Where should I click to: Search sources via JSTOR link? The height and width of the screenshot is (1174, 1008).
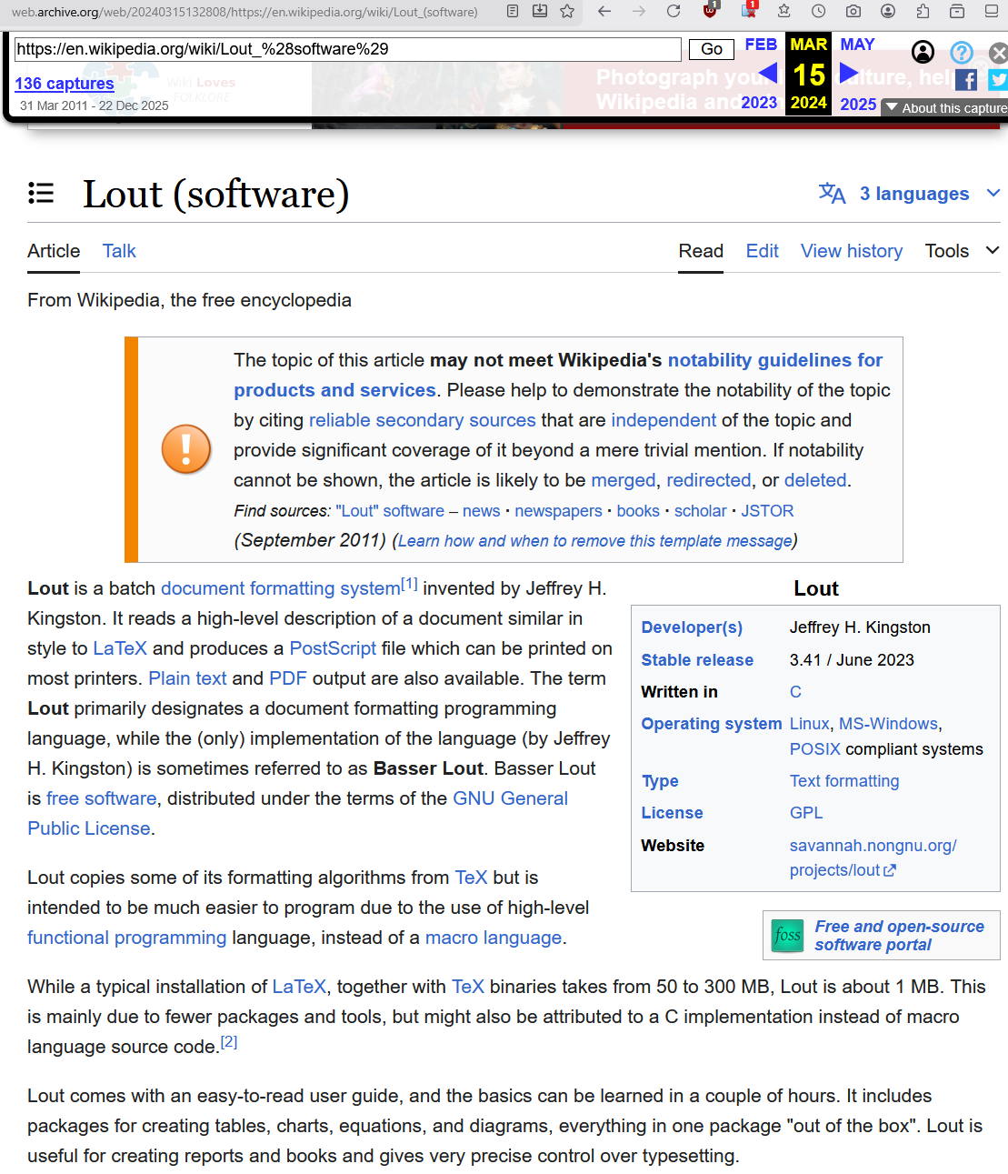coord(767,511)
